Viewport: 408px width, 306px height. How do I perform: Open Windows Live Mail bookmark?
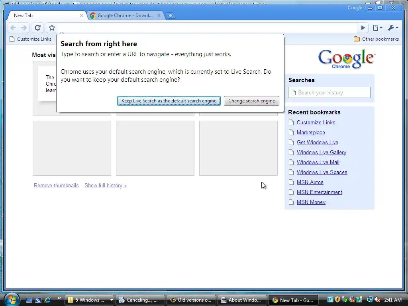(318, 163)
